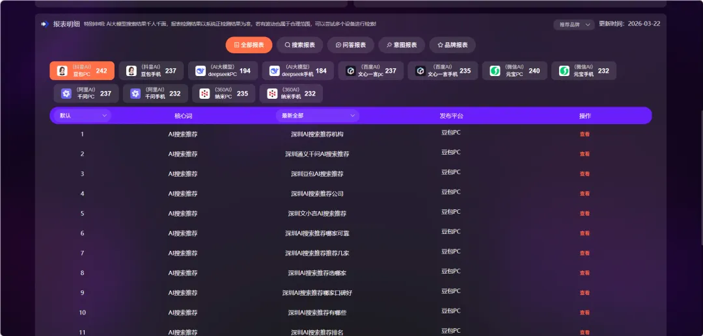
Task: Click the 纳米手机 red-dots icon
Action: pos(271,94)
